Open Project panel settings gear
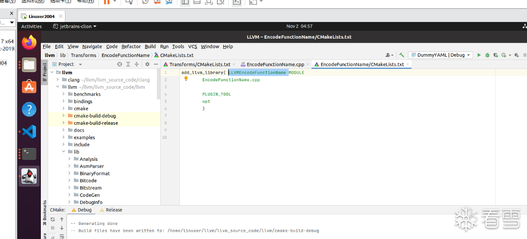This screenshot has width=527, height=239. (x=147, y=64)
